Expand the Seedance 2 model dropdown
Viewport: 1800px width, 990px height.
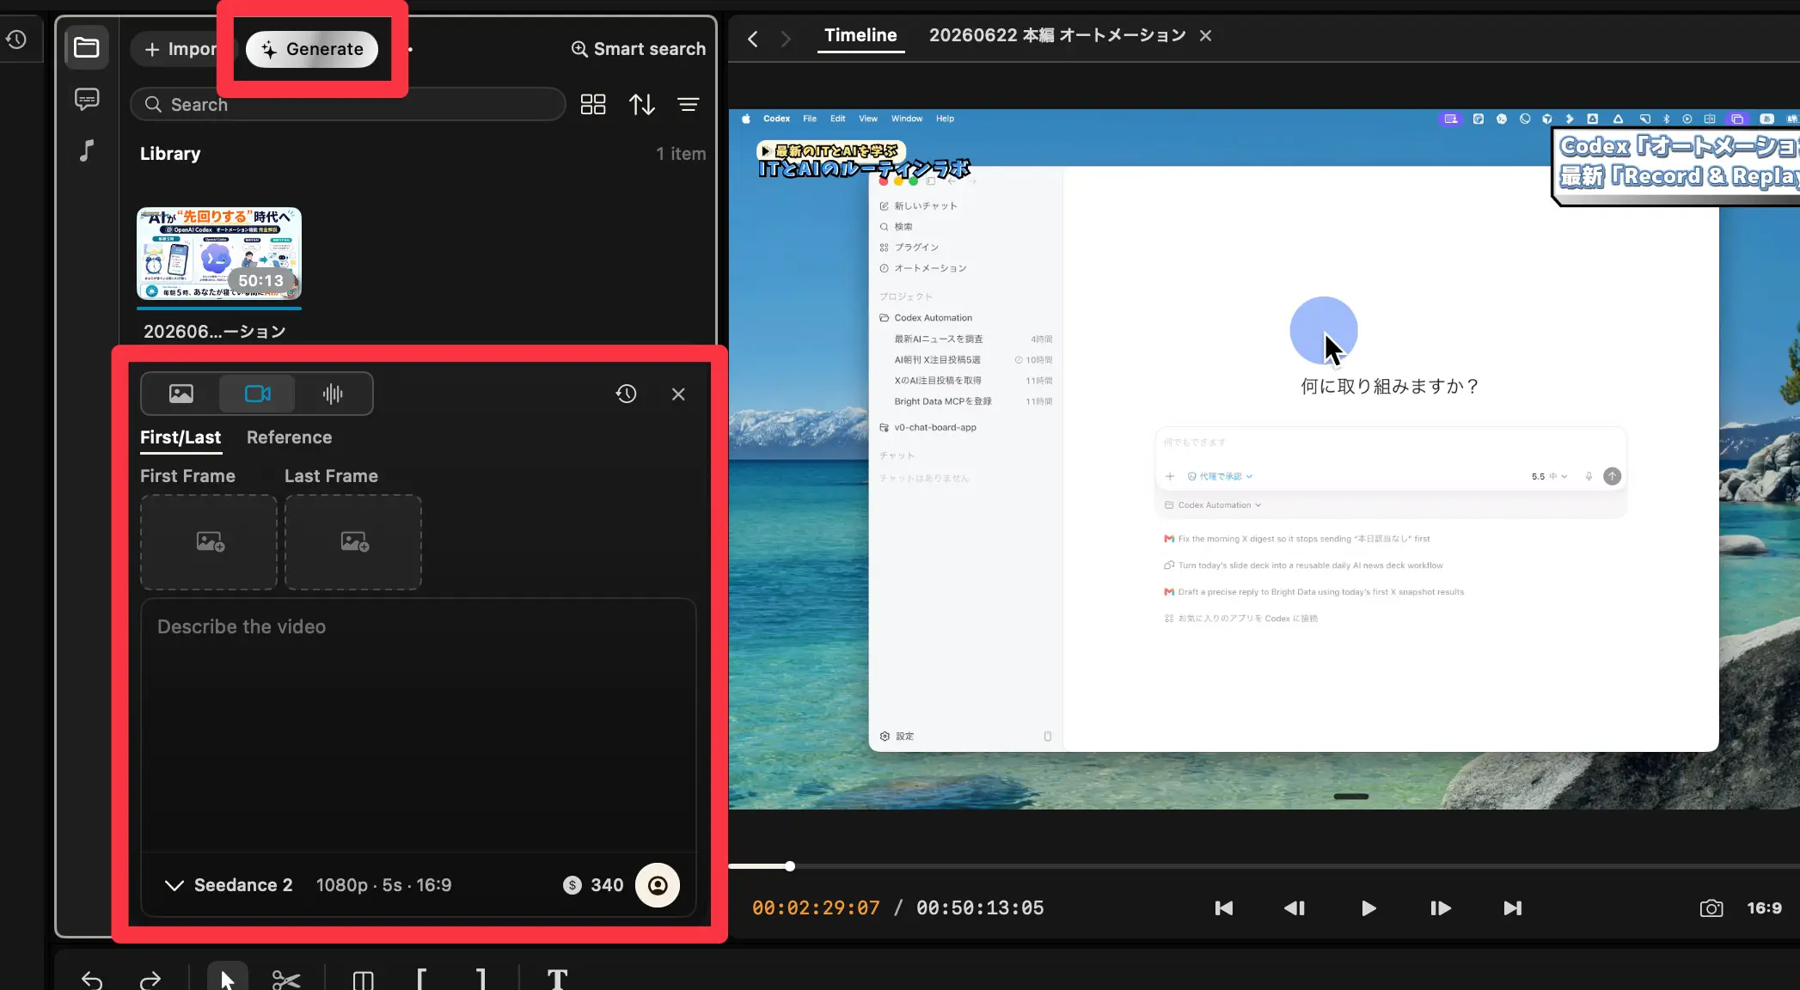(229, 885)
